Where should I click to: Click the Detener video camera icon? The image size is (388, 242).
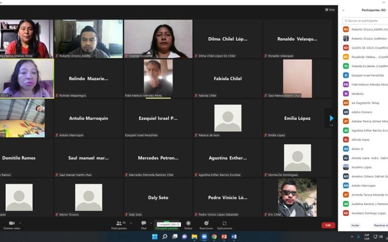12,223
